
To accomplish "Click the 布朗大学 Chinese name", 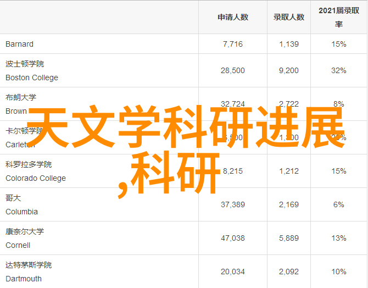I will point(21,97).
